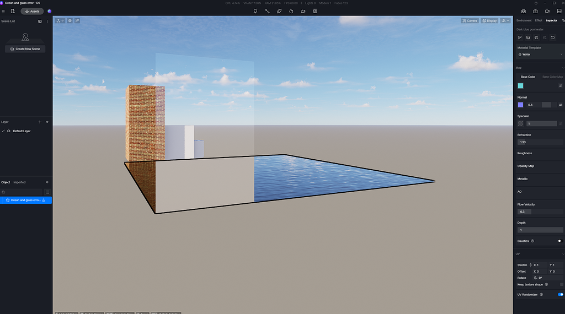Click the Camera button in viewport
This screenshot has height=314, width=565.
click(x=470, y=20)
